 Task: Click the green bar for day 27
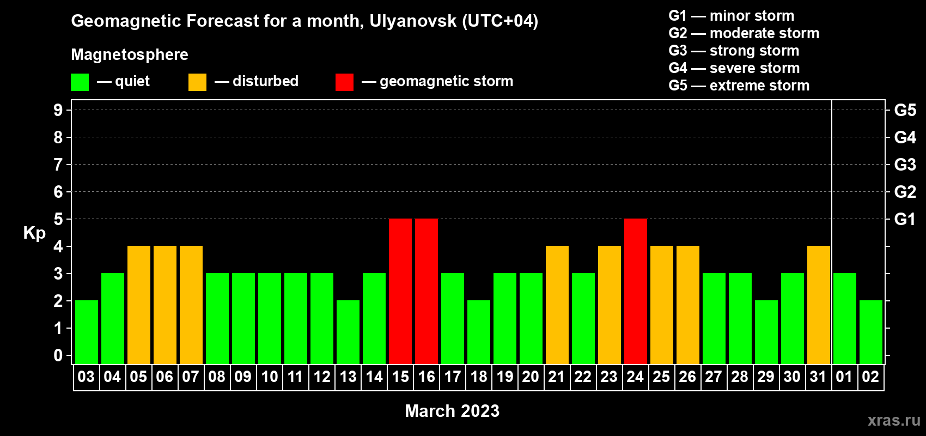coord(714,318)
